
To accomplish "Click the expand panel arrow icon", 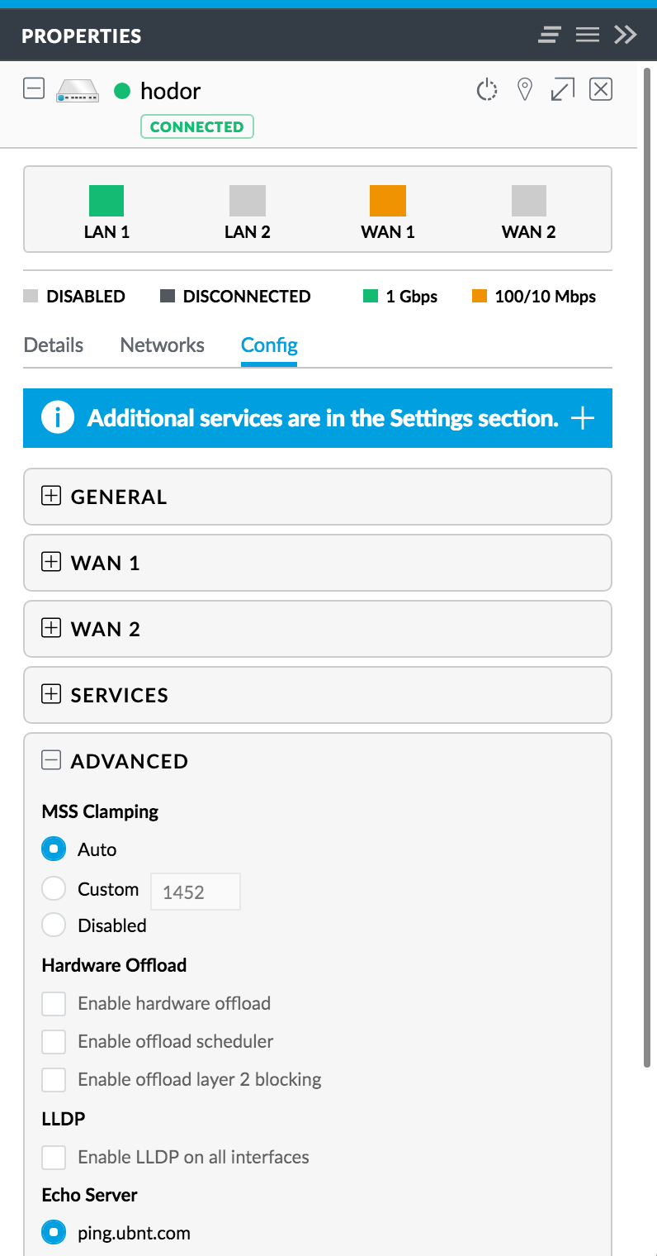I will 562,89.
